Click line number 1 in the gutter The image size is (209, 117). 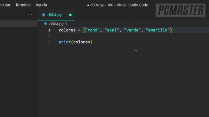49,30
